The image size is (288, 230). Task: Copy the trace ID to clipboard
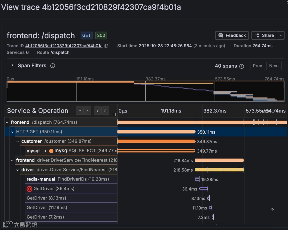pyautogui.click(x=106, y=46)
